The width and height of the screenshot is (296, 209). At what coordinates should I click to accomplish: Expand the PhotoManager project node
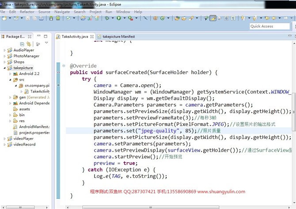4,56
